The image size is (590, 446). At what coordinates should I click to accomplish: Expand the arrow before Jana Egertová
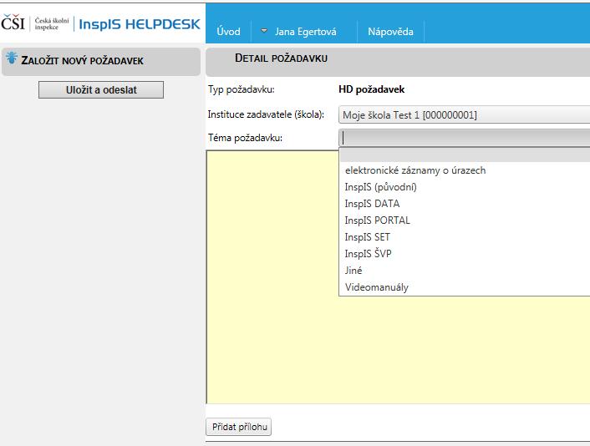(264, 30)
